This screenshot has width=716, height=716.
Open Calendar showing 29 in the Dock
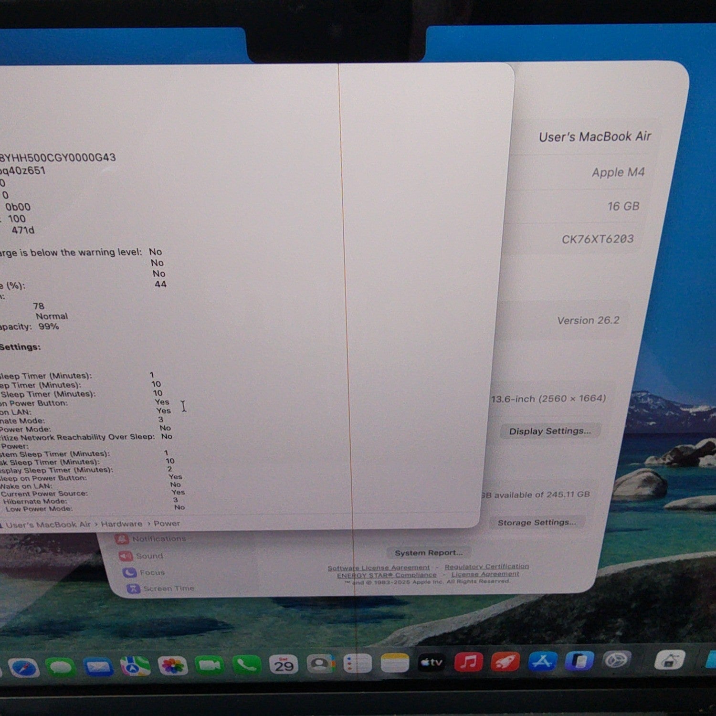point(284,664)
